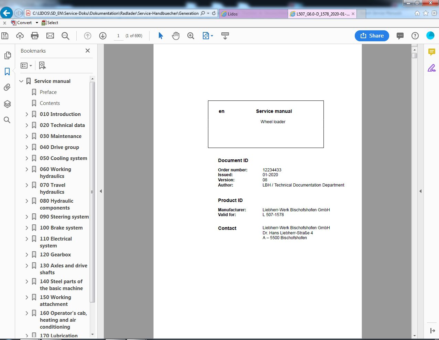Screen dimensions: 439x340
Task: Go to next page arrow
Action: coord(103,36)
